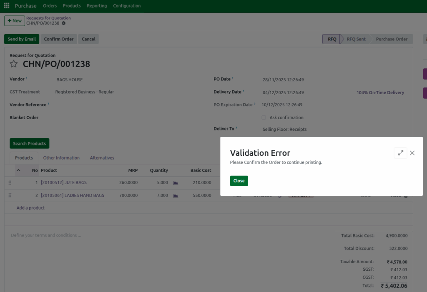Viewport: 427px width, 292px height.
Task: Switch to the Other Information tab
Action: (61, 157)
